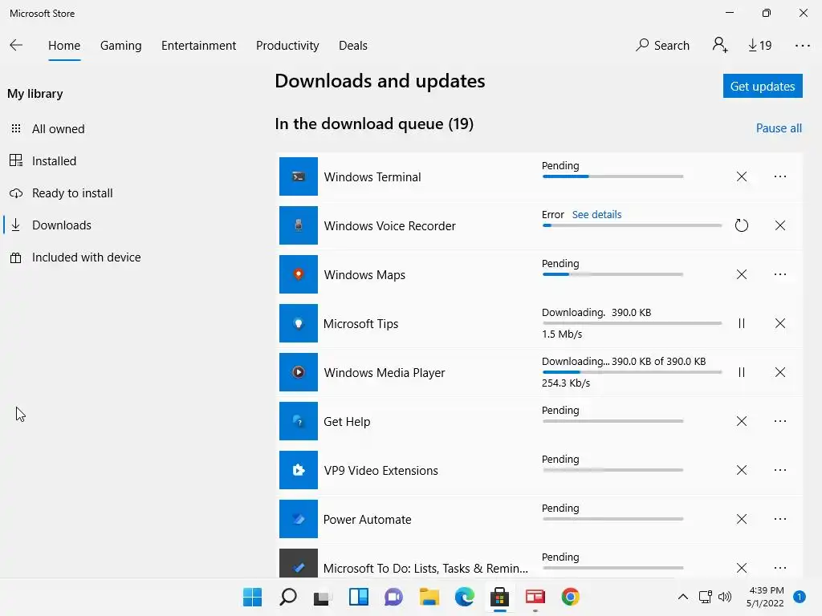Open taskbar Search
The height and width of the screenshot is (616, 822).
(x=288, y=597)
